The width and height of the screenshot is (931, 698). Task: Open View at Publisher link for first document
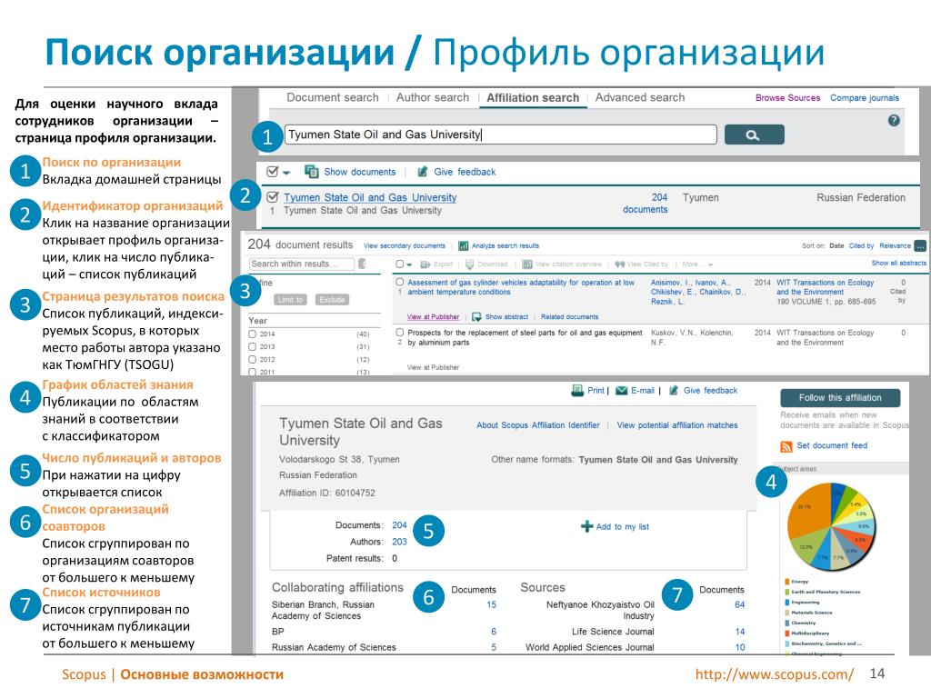[x=433, y=317]
